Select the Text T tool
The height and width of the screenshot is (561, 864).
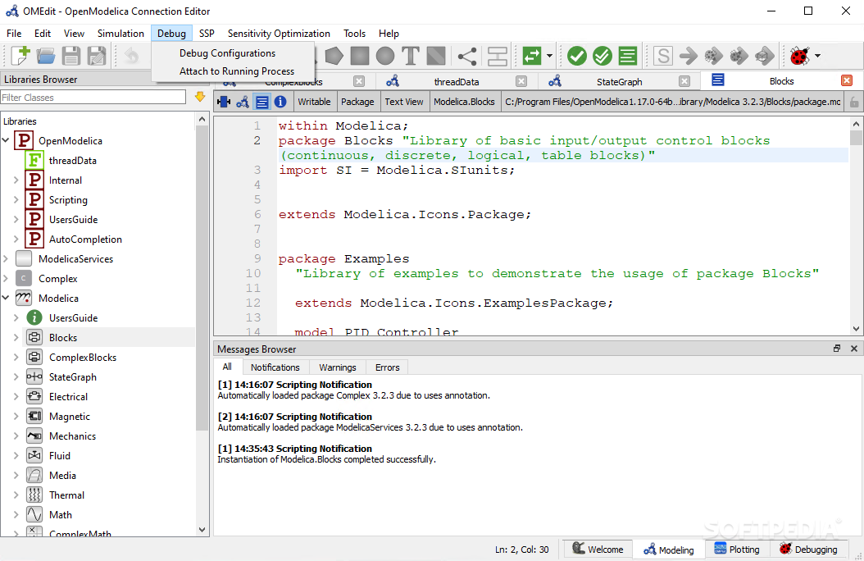[411, 56]
